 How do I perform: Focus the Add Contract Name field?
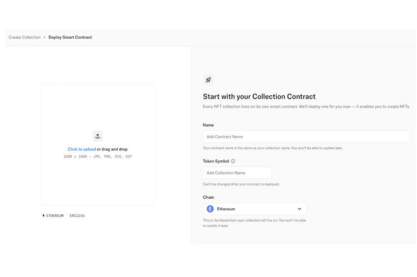tap(306, 137)
